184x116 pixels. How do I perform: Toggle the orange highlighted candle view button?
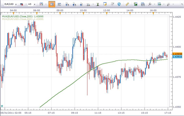click(x=52, y=4)
